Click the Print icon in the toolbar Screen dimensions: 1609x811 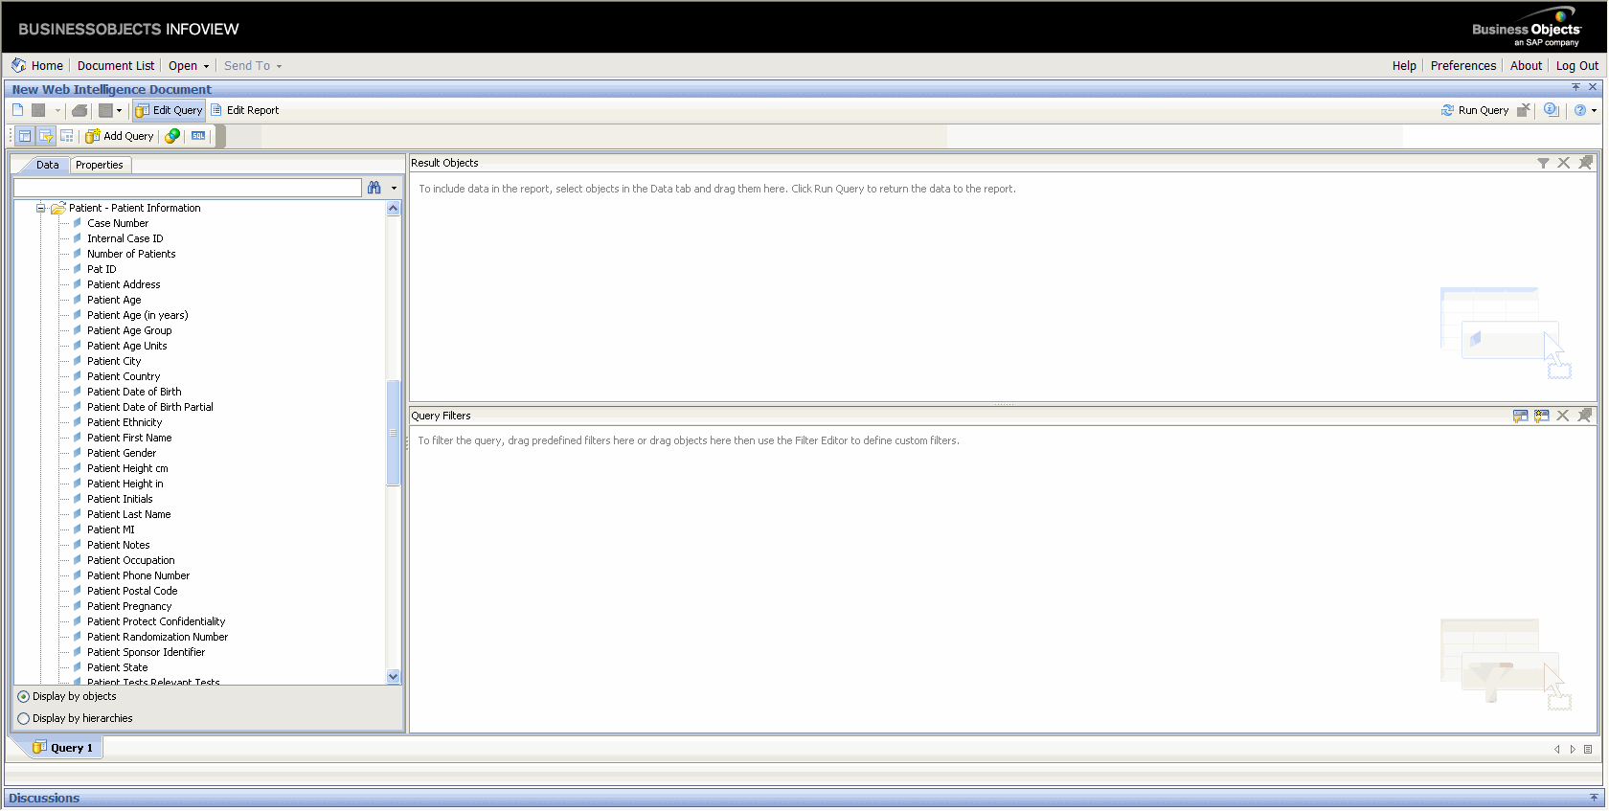pyautogui.click(x=79, y=110)
